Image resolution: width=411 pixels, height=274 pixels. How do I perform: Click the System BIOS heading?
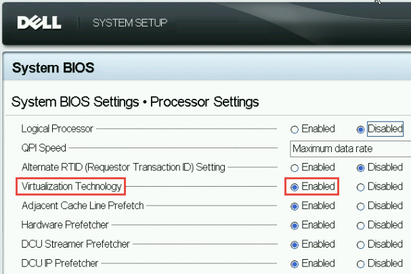click(x=53, y=68)
